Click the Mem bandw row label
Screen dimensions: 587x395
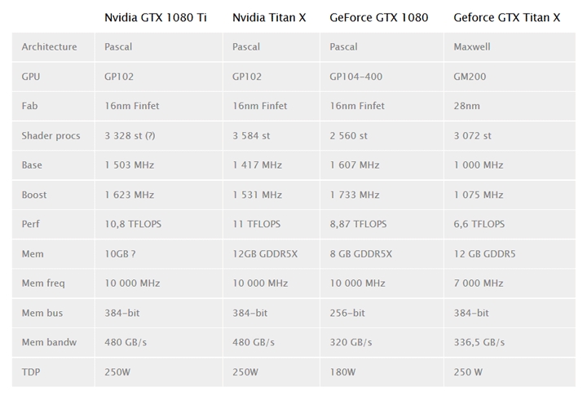[x=49, y=342]
